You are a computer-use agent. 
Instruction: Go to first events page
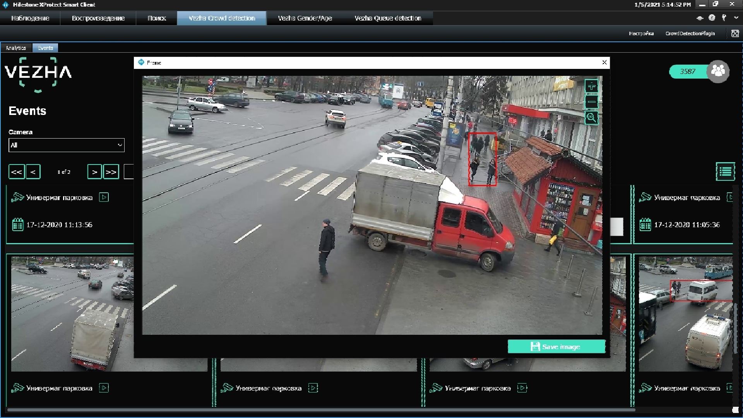tap(17, 172)
